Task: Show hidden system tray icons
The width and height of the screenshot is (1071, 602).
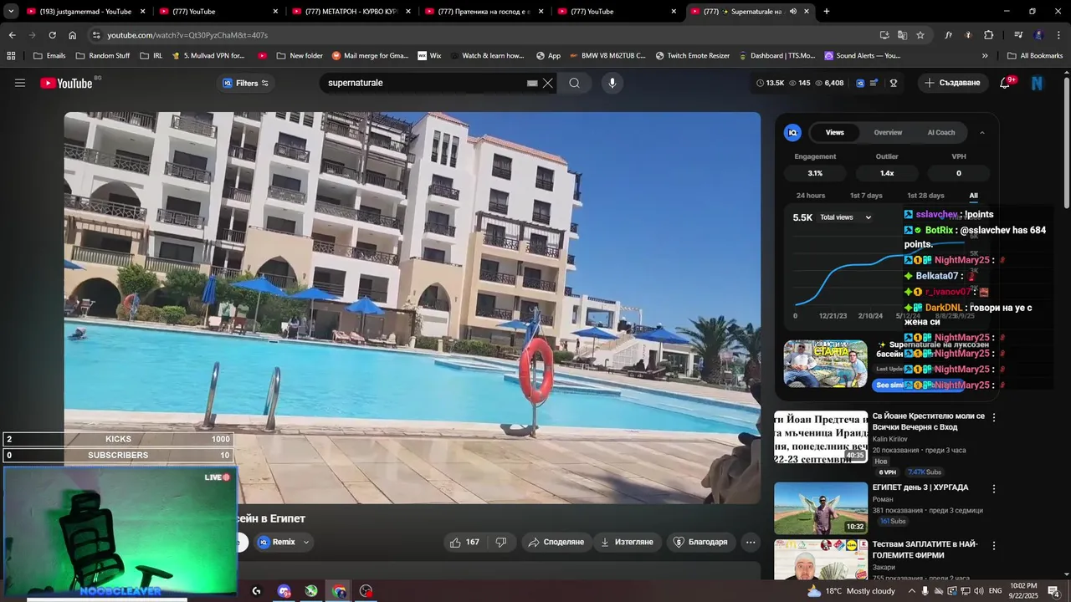Action: click(912, 591)
